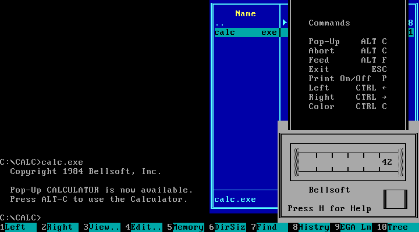The width and height of the screenshot is (419, 232).
Task: Click the C:\CALC> command prompt line
Action: 21,217
